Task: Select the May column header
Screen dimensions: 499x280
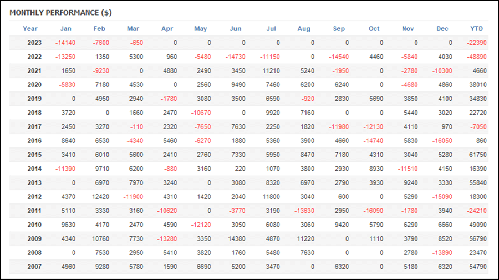Action: 201,29
